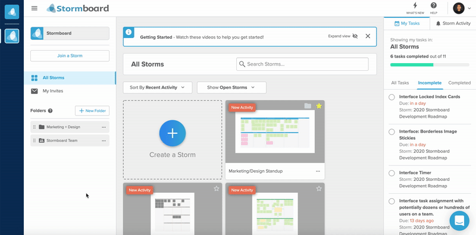Click the All Storms grid icon
The image size is (476, 235).
tap(35, 78)
